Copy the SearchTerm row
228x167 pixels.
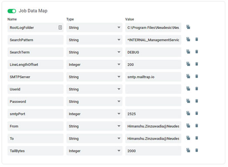click(188, 52)
